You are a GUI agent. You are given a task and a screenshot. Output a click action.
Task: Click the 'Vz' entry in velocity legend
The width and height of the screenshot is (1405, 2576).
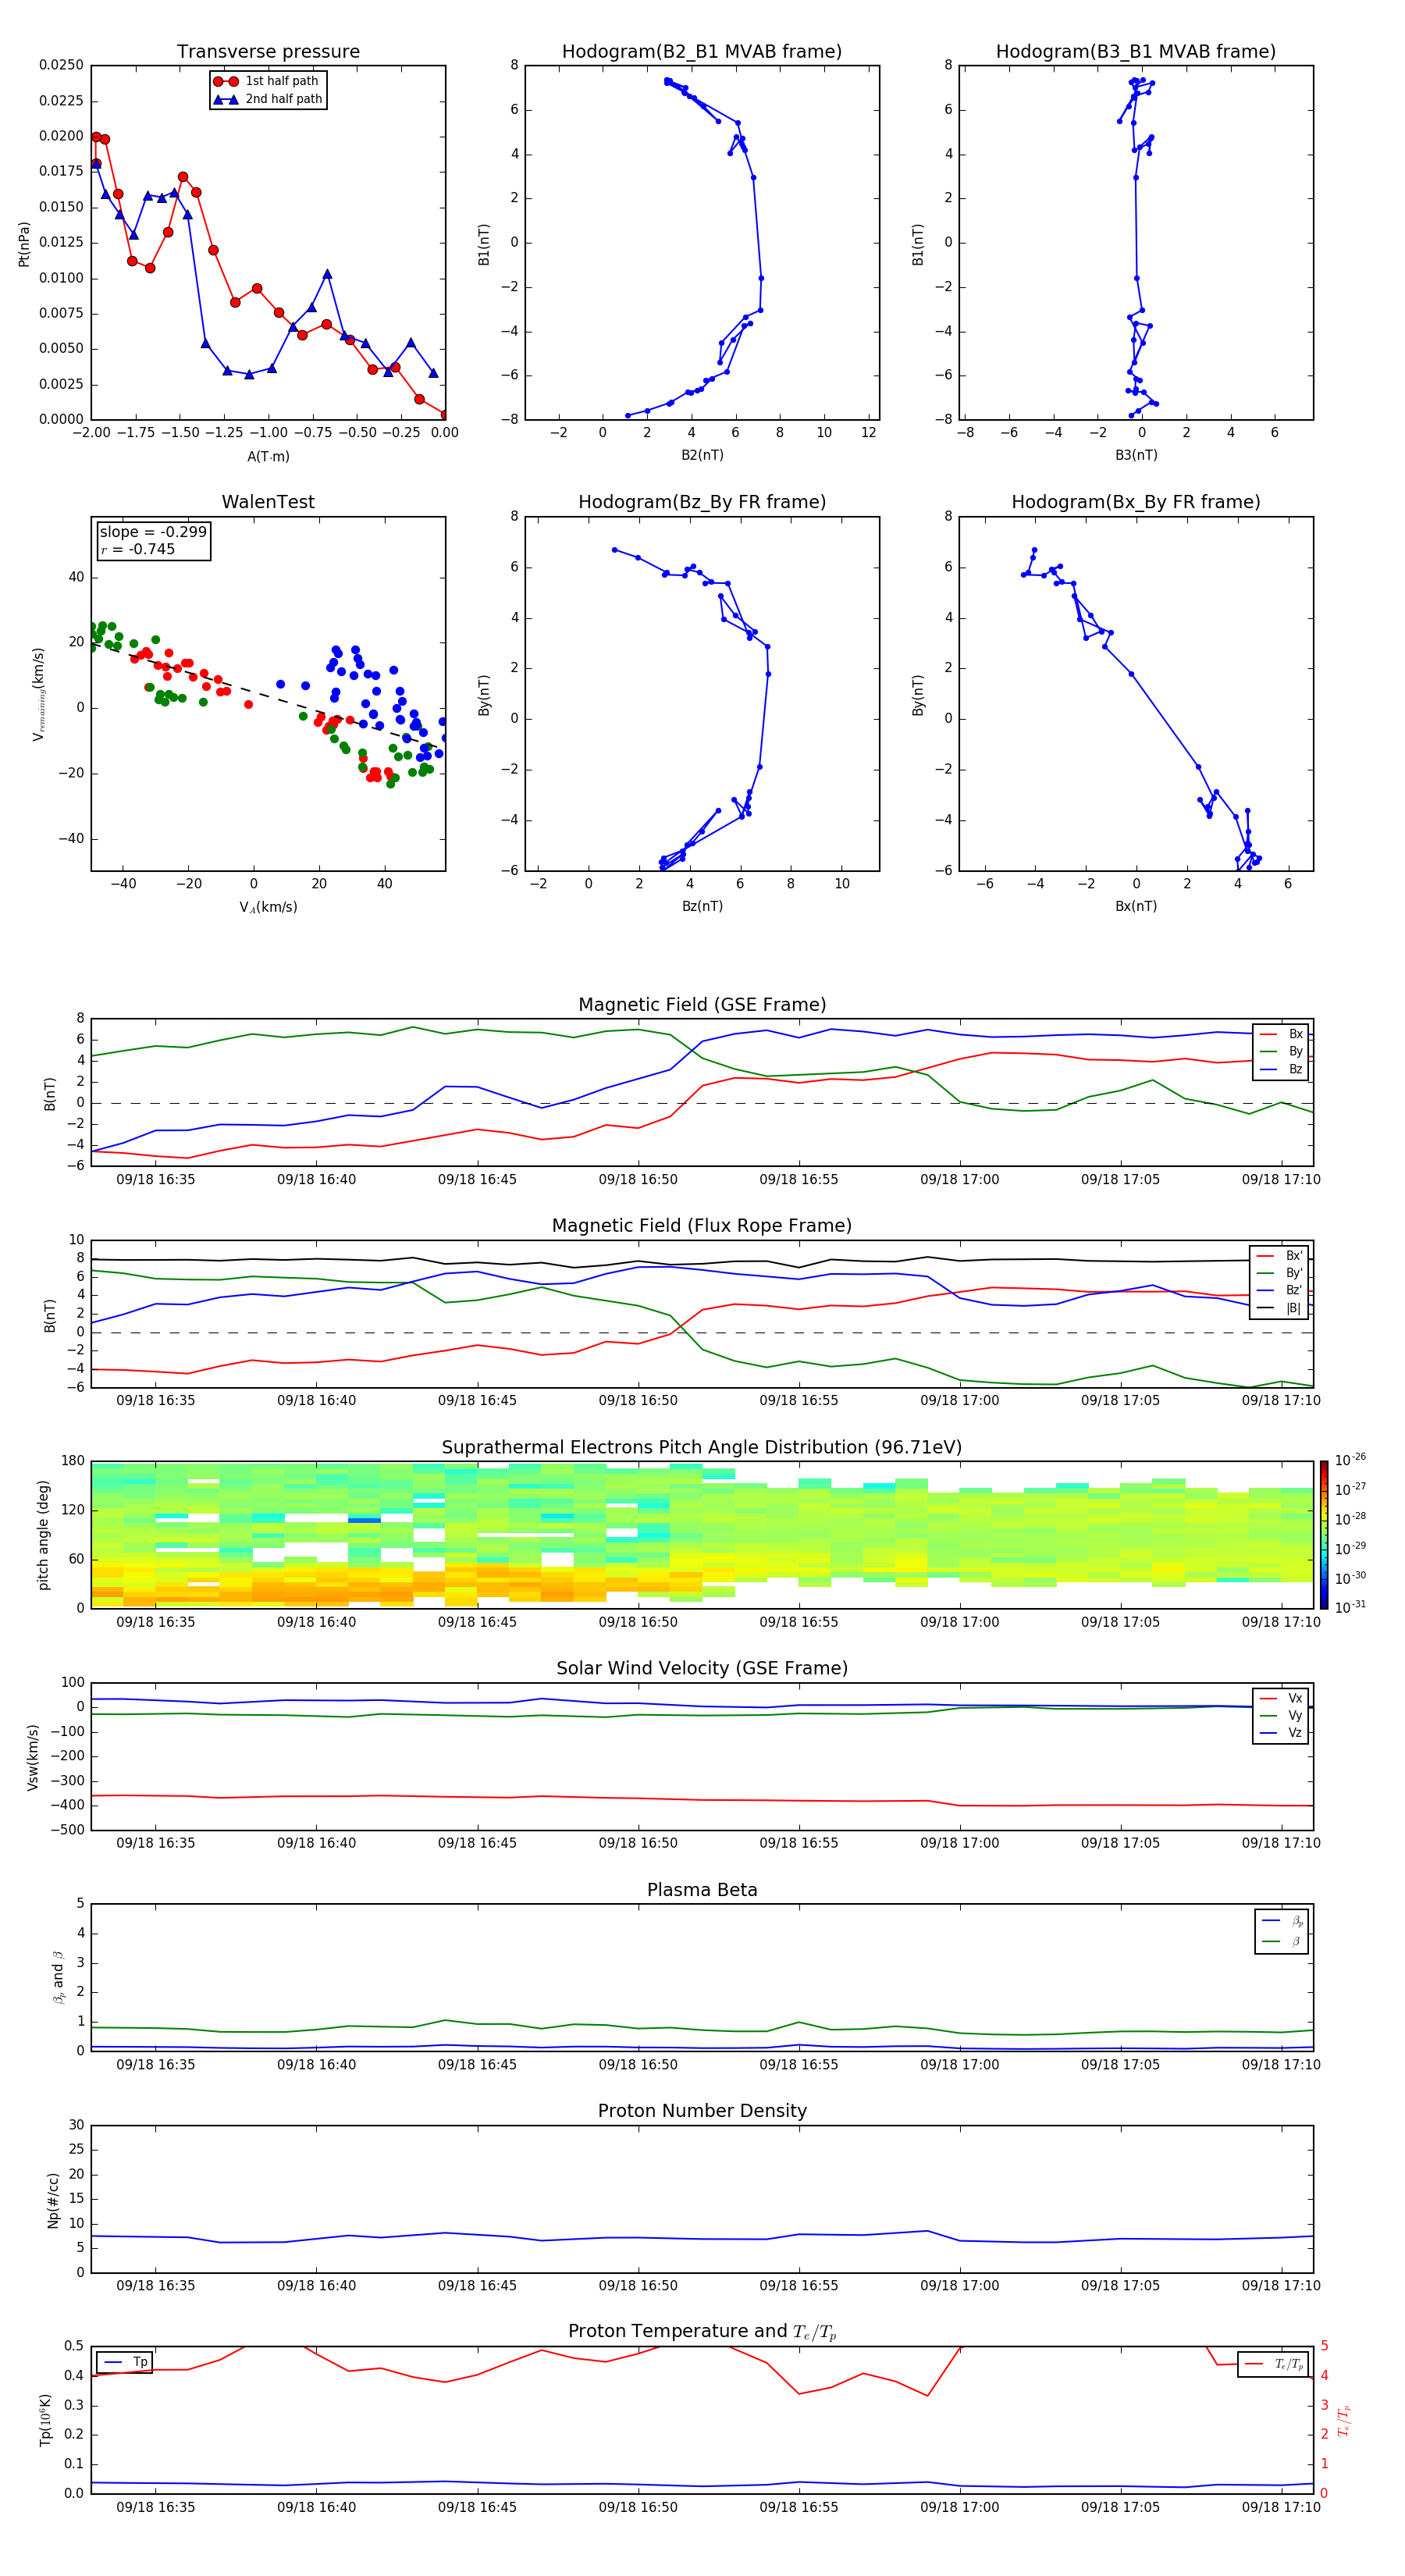tap(1282, 1733)
